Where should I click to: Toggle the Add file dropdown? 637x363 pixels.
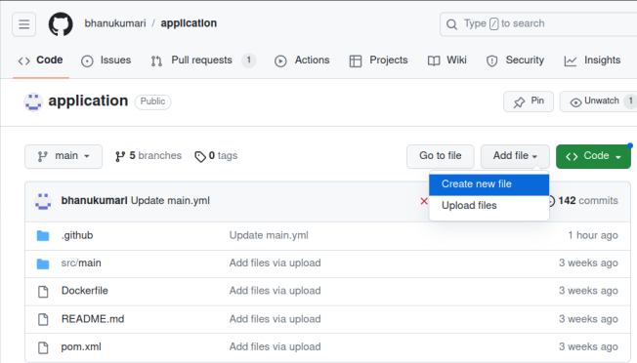point(515,156)
